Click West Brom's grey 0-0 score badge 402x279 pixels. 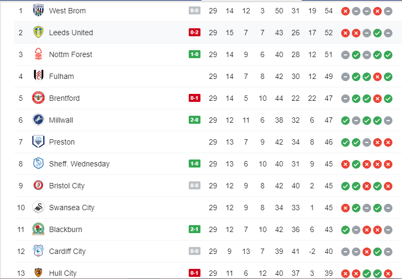pyautogui.click(x=195, y=11)
